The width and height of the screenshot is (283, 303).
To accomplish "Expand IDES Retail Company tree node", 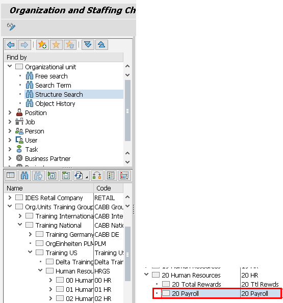I will coord(10,198).
